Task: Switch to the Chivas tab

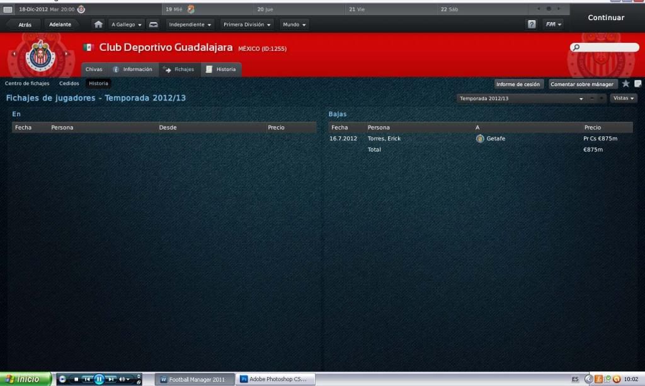Action: click(x=94, y=69)
